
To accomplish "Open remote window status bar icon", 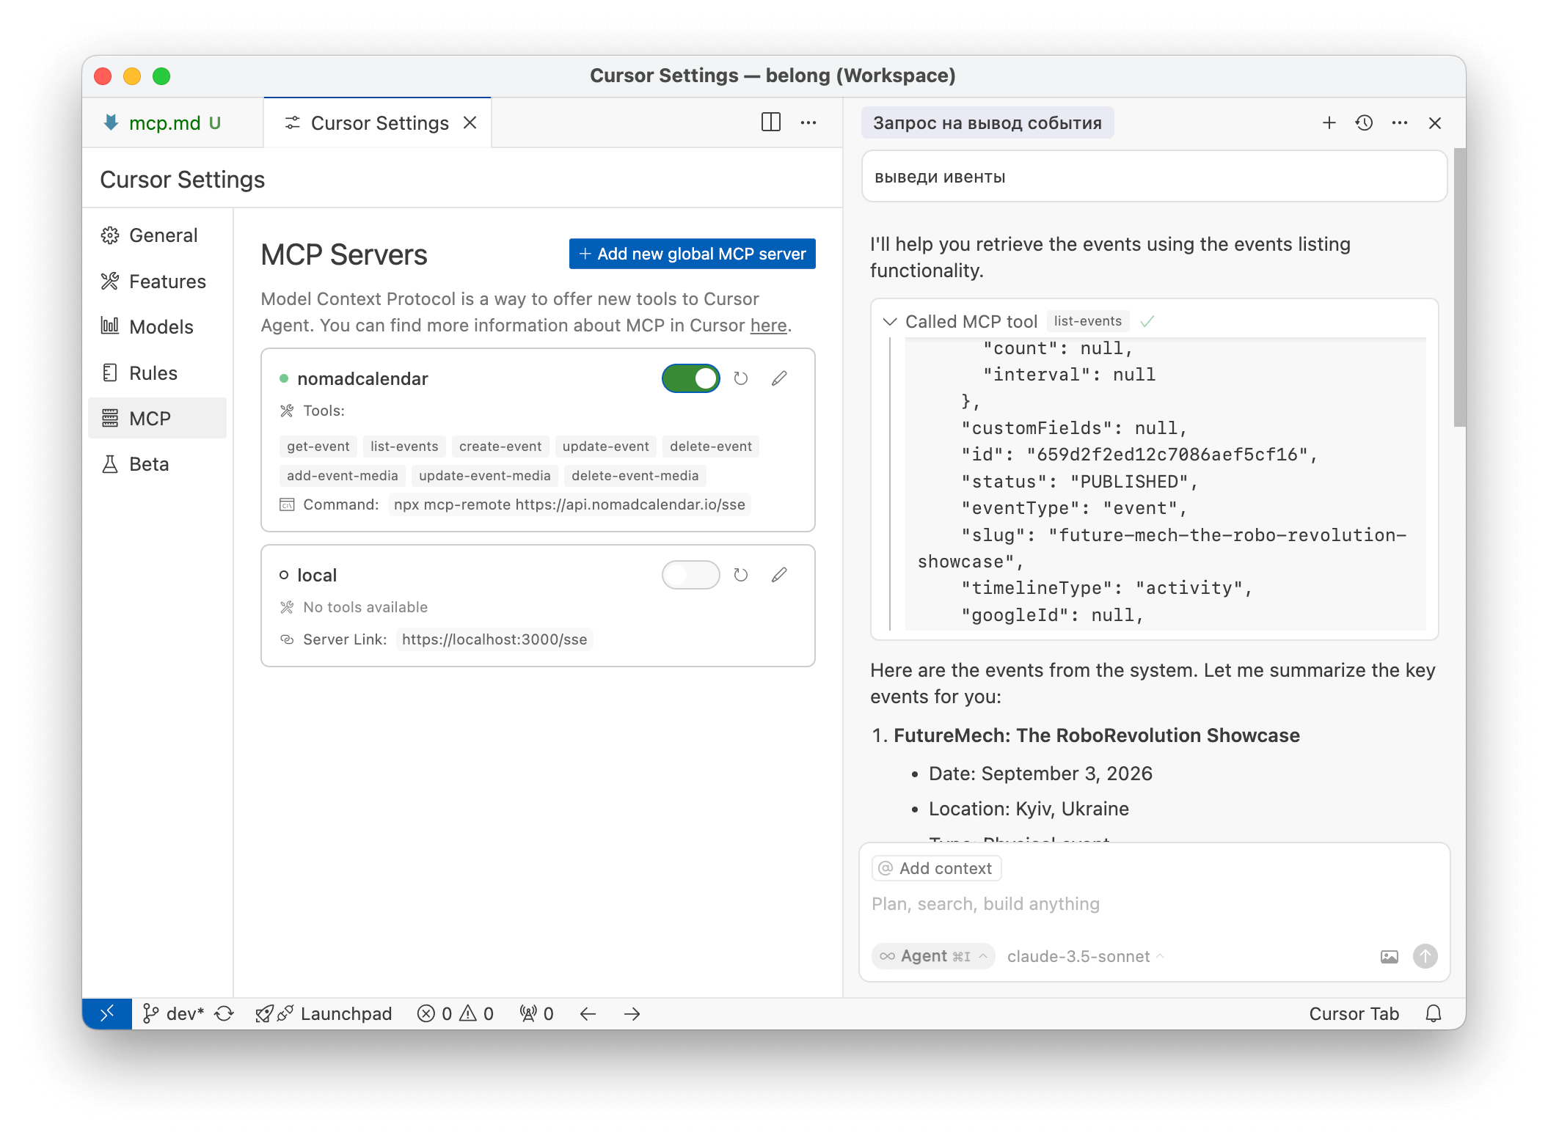I will [x=107, y=1013].
